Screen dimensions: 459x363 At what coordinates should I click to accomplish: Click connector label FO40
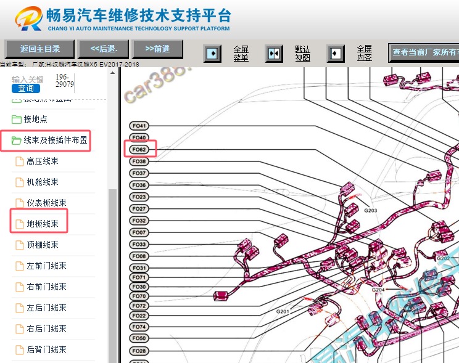click(139, 137)
